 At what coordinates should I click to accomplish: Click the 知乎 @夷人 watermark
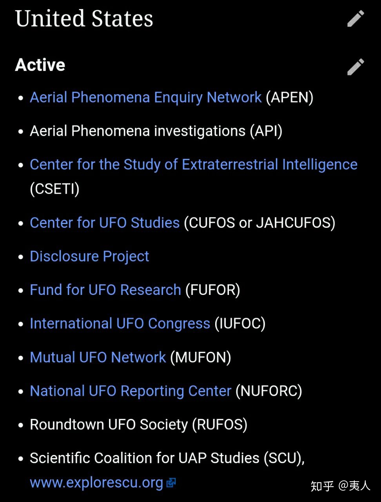pos(340,486)
